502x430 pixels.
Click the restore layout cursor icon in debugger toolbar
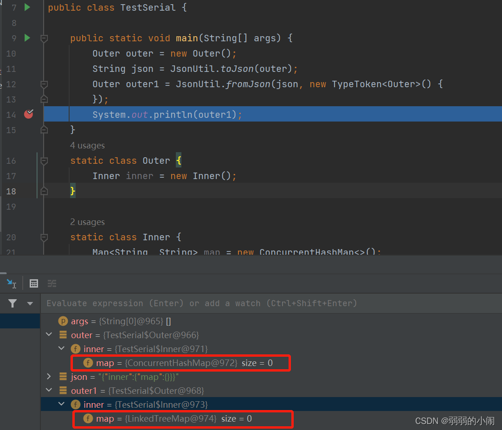pos(11,283)
